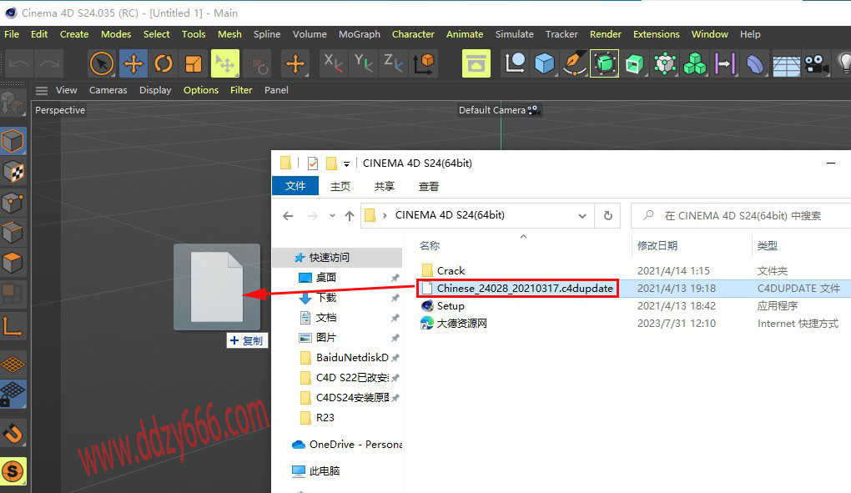Add a Cube primitive object

pos(544,63)
